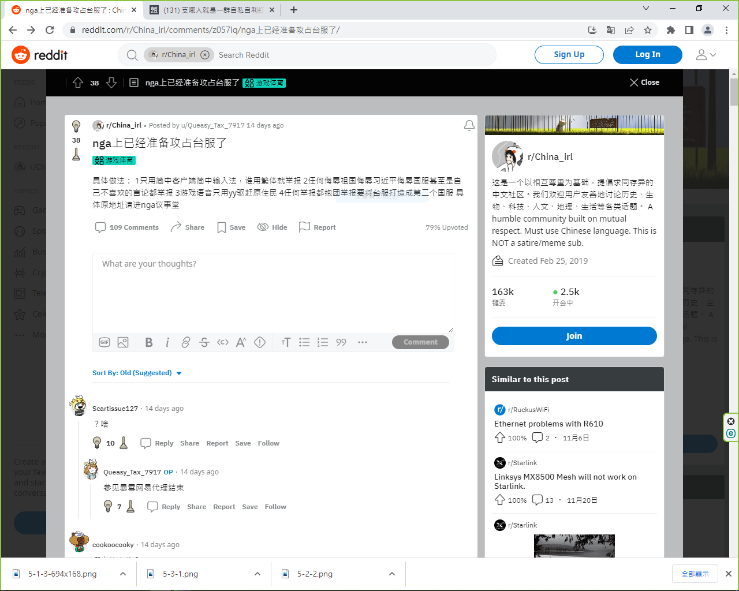Upvote Scartissue127's comment
739x591 pixels.
97,443
